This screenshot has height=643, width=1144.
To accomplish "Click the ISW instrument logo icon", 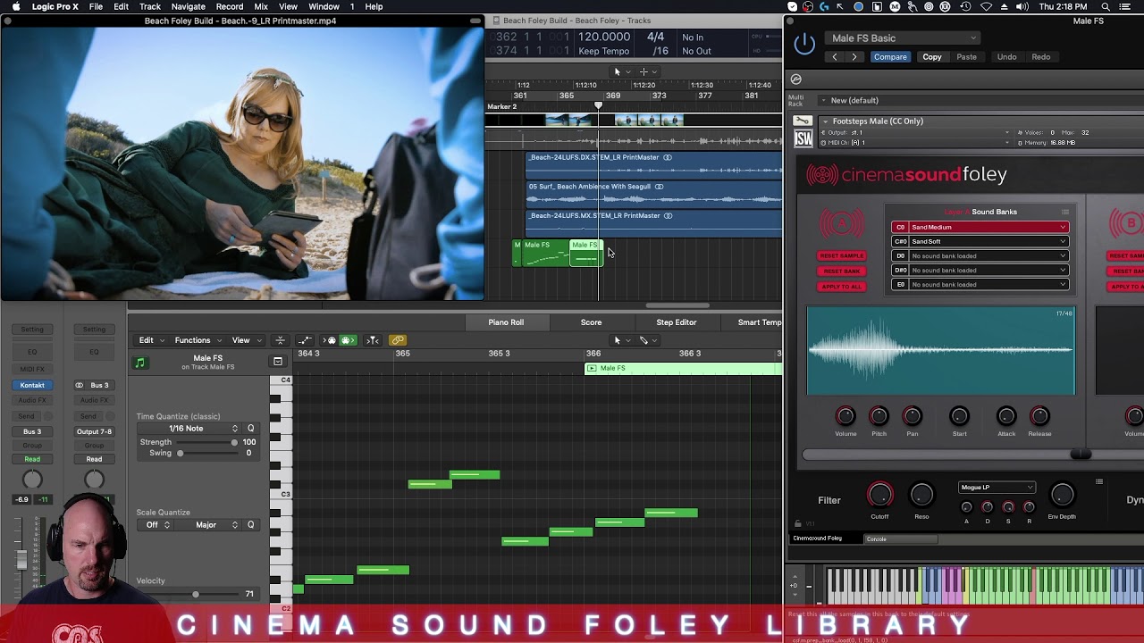I will (x=803, y=138).
